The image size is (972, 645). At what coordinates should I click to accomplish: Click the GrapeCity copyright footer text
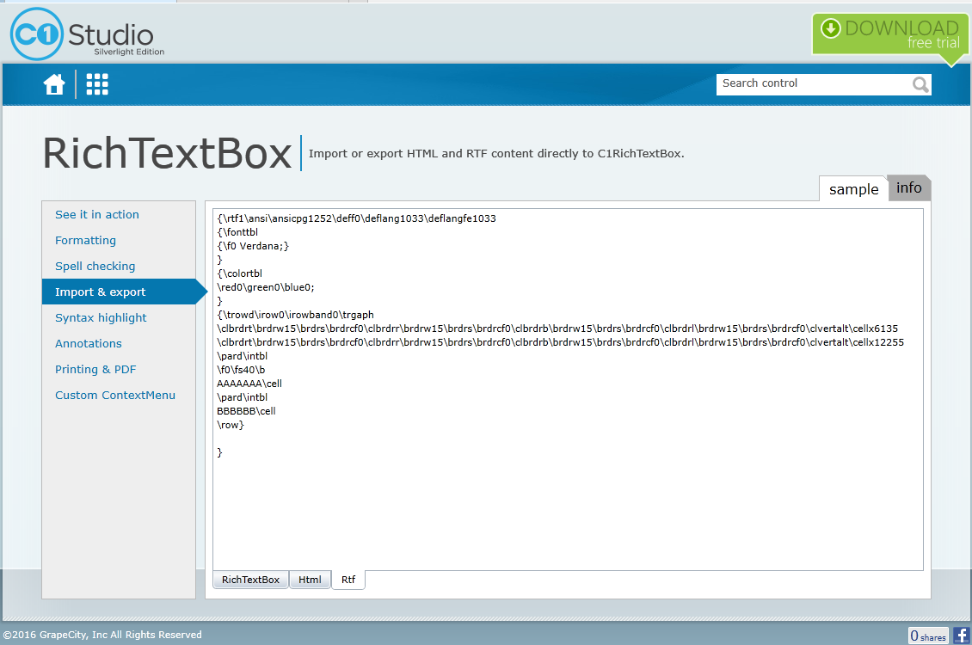click(x=102, y=635)
